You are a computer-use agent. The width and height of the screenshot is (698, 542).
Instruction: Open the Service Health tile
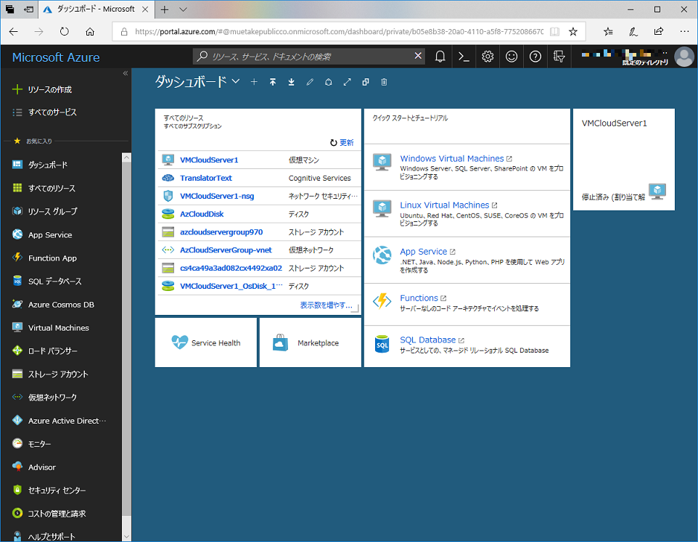pos(205,342)
